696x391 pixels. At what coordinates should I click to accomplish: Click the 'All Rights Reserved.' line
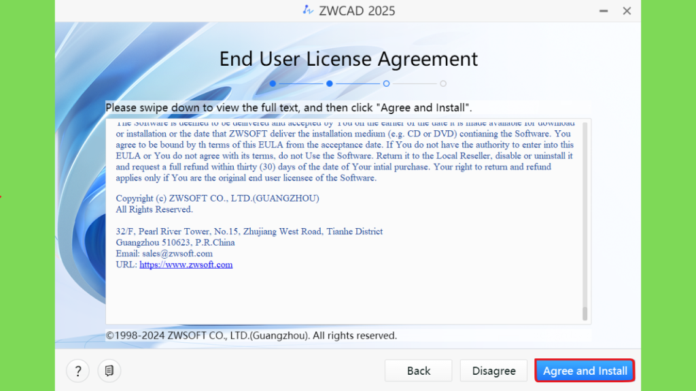(x=154, y=209)
